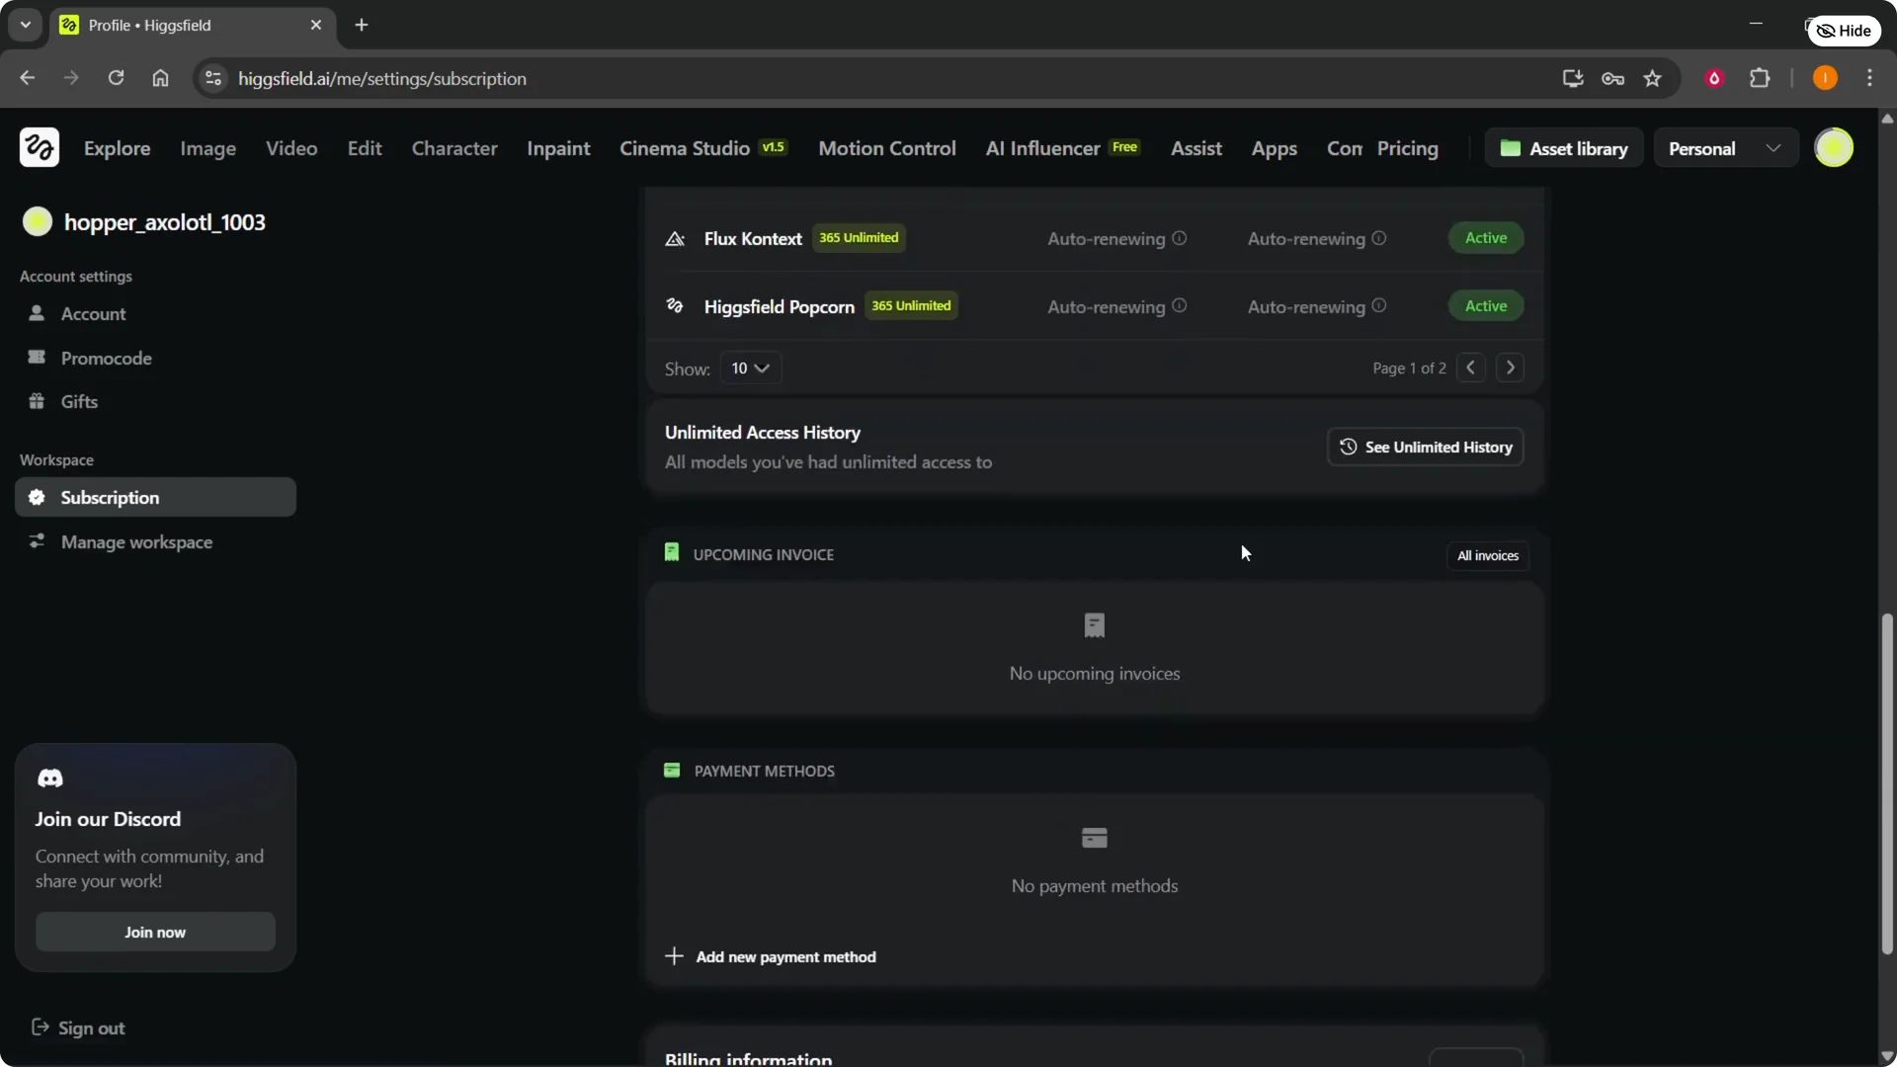Open the Asset library
This screenshot has height=1067, width=1897.
pyautogui.click(x=1564, y=147)
